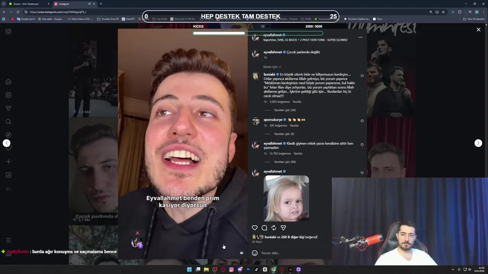Screen dimensions: 488x274
Task: Open the Chrome tab search dropdown
Action: coord(3,4)
